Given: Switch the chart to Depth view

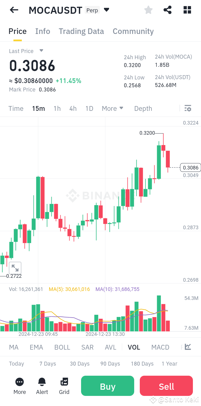Looking at the screenshot, I should pyautogui.click(x=143, y=108).
